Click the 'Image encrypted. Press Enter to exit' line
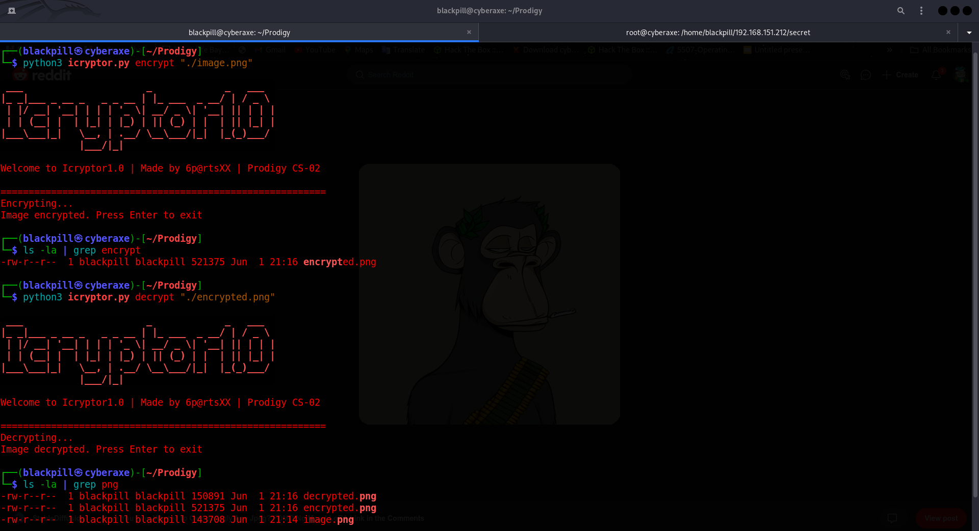Viewport: 979px width, 531px height. tap(101, 215)
